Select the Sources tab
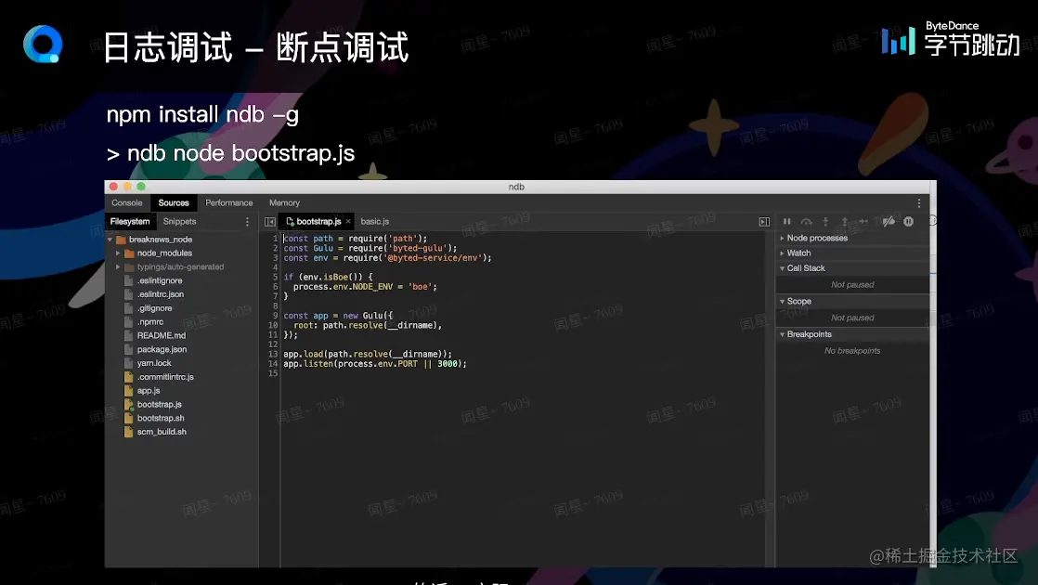Screen dimensions: 1038x585 coord(174,203)
